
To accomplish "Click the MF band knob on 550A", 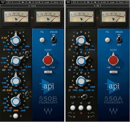I will click(81, 61).
